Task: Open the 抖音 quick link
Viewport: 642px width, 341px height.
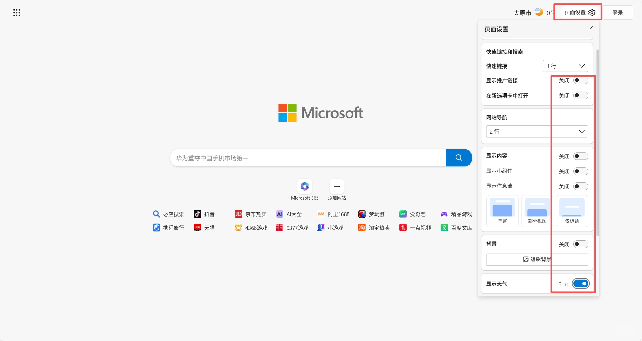Action: coord(197,214)
